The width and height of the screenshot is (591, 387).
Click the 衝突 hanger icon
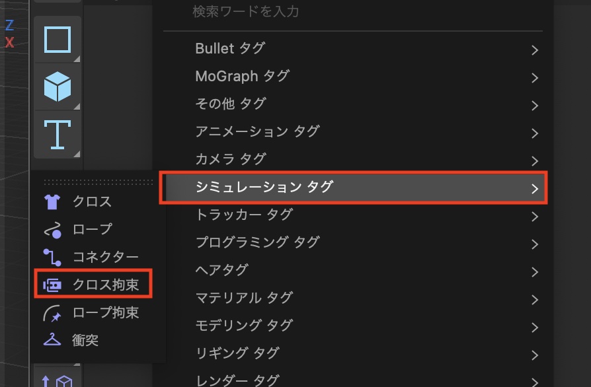coord(52,341)
